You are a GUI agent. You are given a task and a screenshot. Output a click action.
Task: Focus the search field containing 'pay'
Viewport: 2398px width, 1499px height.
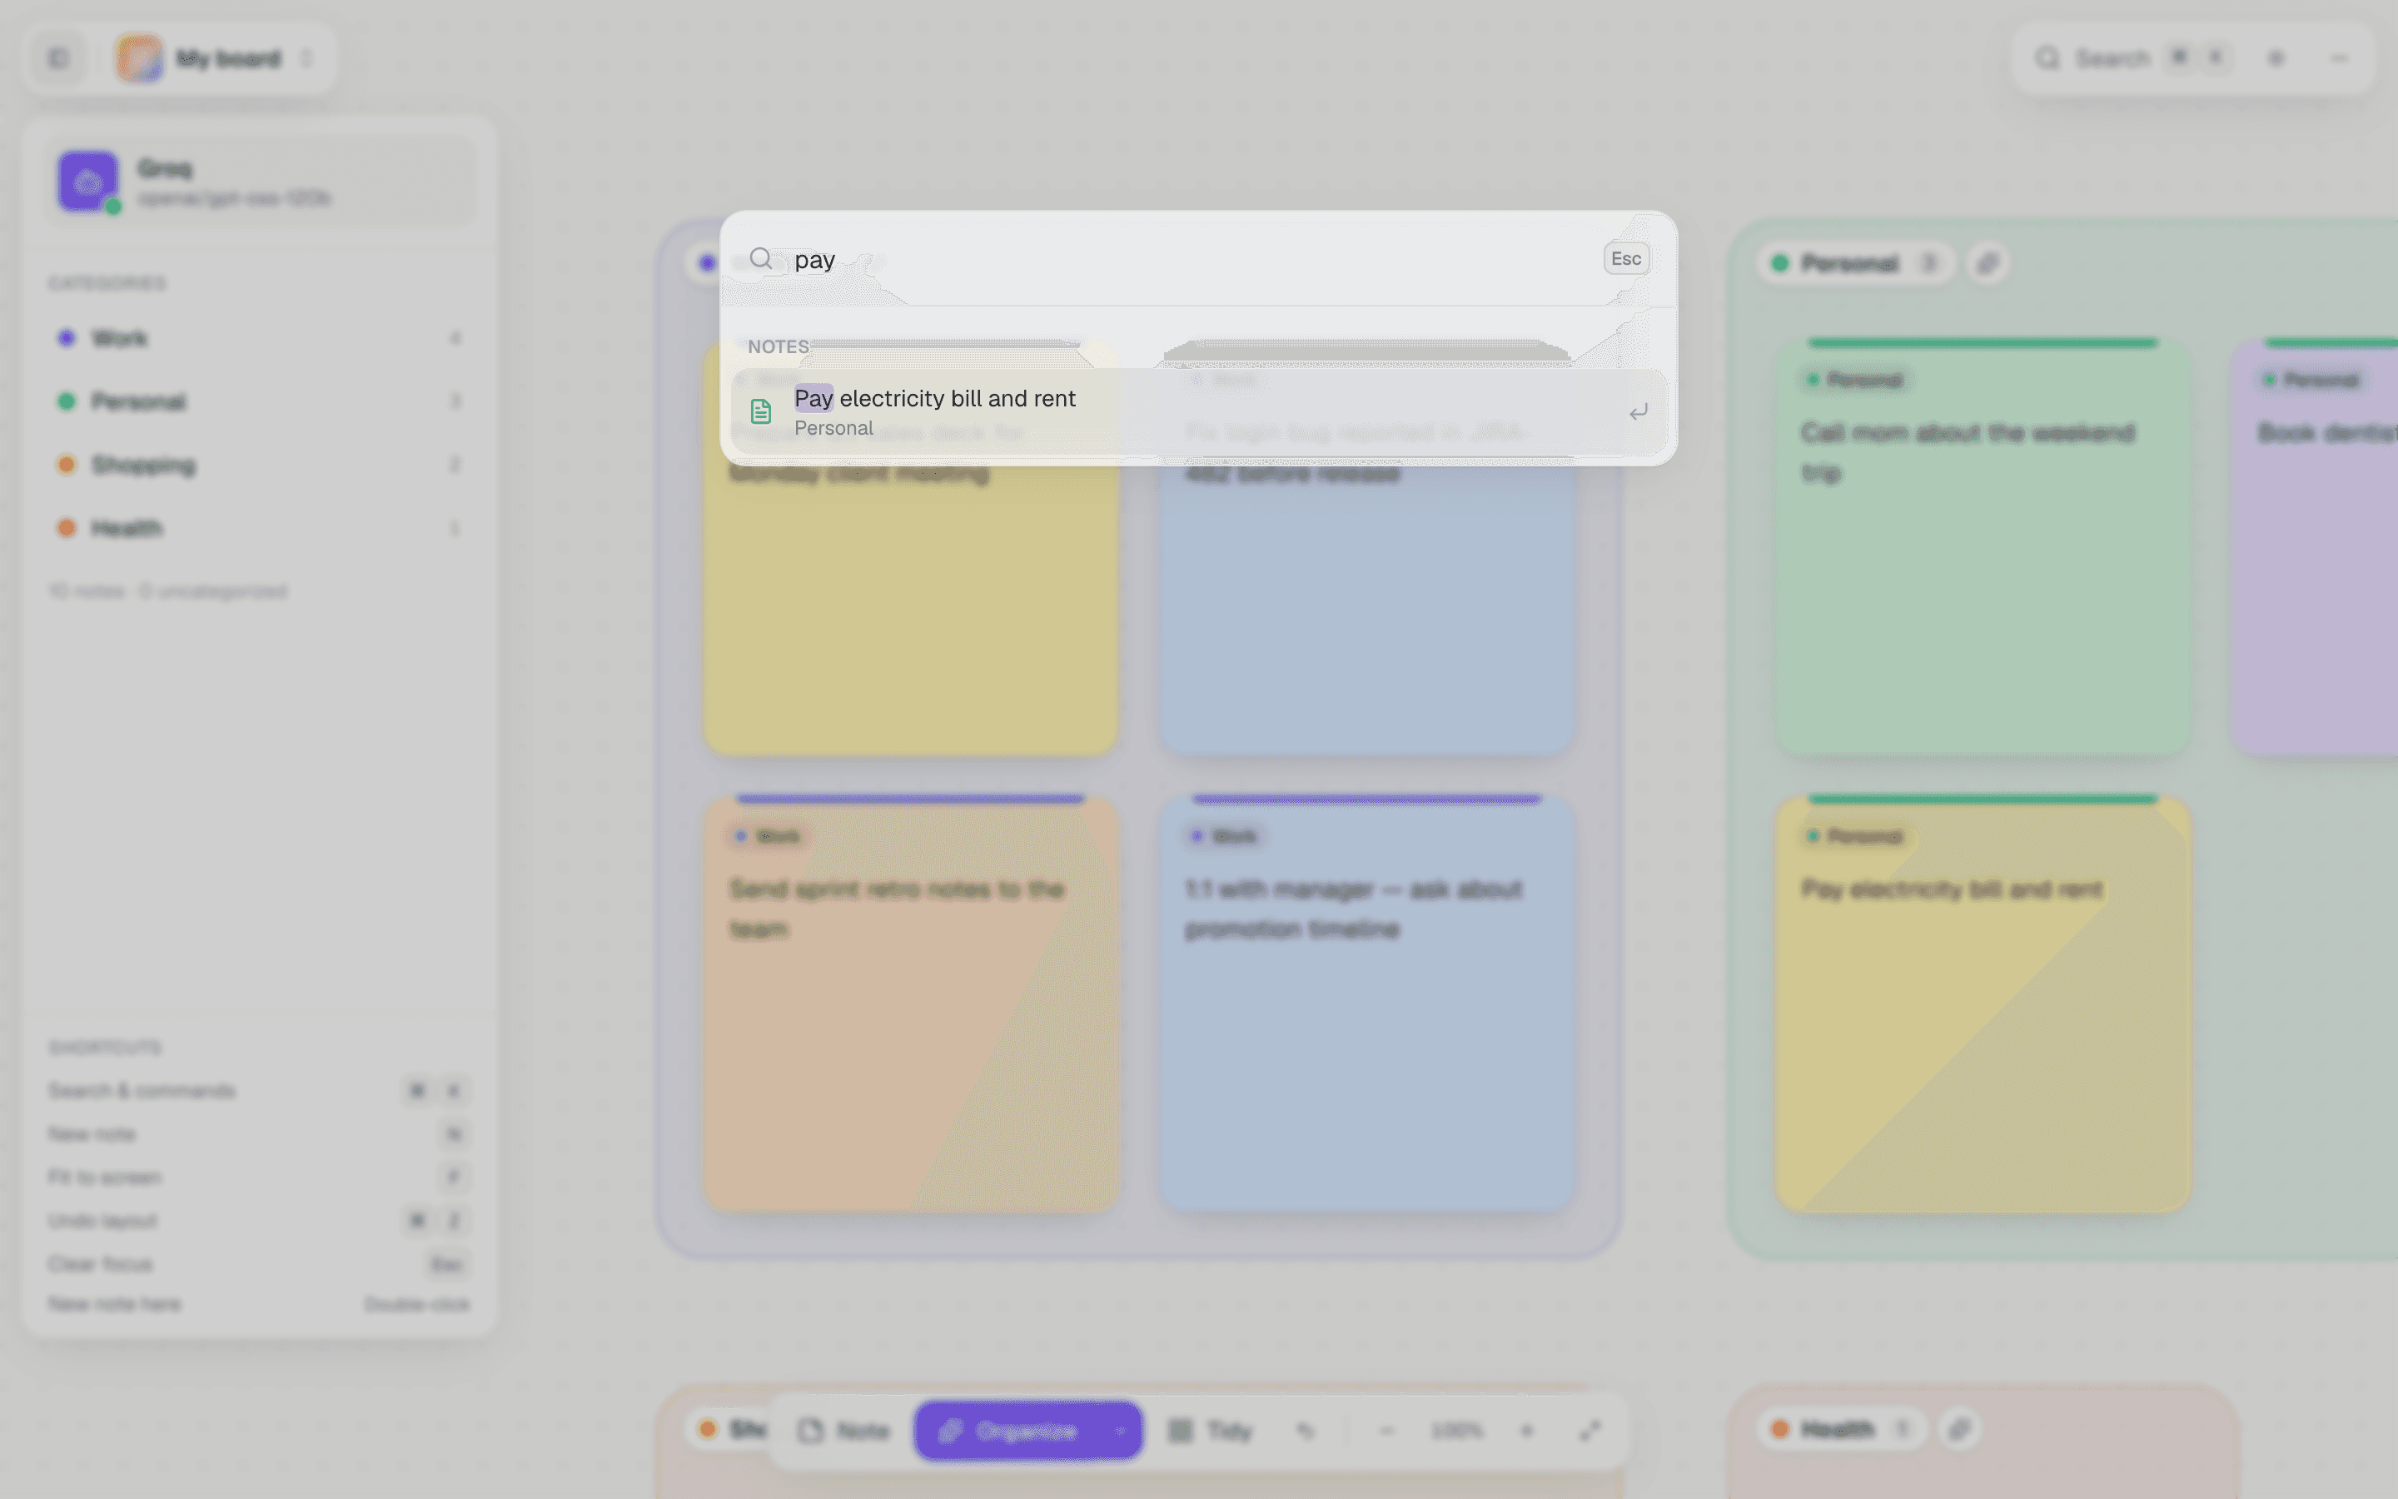(x=1189, y=260)
